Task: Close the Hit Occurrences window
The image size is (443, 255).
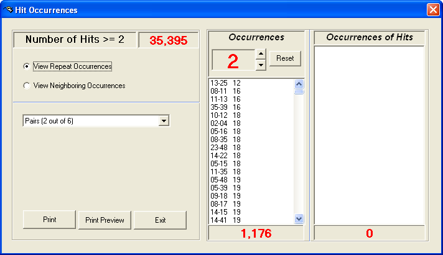Action: tap(432, 10)
